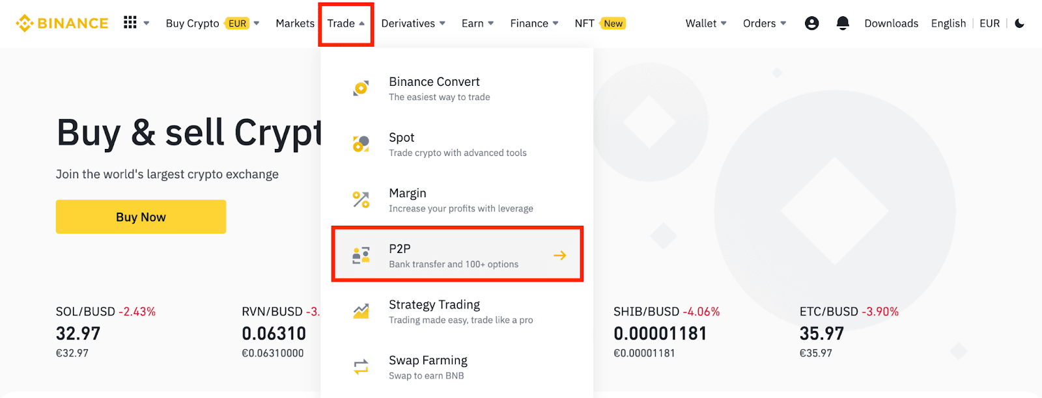Image resolution: width=1042 pixels, height=398 pixels.
Task: Select the Margin trading icon
Action: point(359,200)
